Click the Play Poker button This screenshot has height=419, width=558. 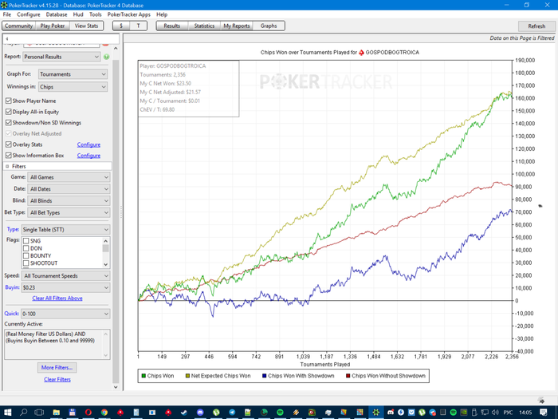53,26
